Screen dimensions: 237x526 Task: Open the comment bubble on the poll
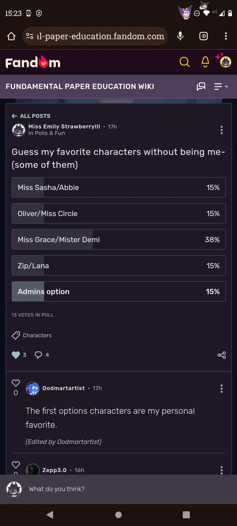coord(38,355)
